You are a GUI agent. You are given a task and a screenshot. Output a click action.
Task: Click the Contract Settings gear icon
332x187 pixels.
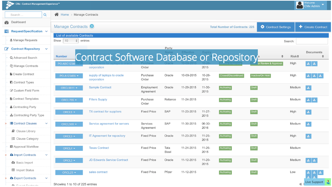[x=262, y=27]
